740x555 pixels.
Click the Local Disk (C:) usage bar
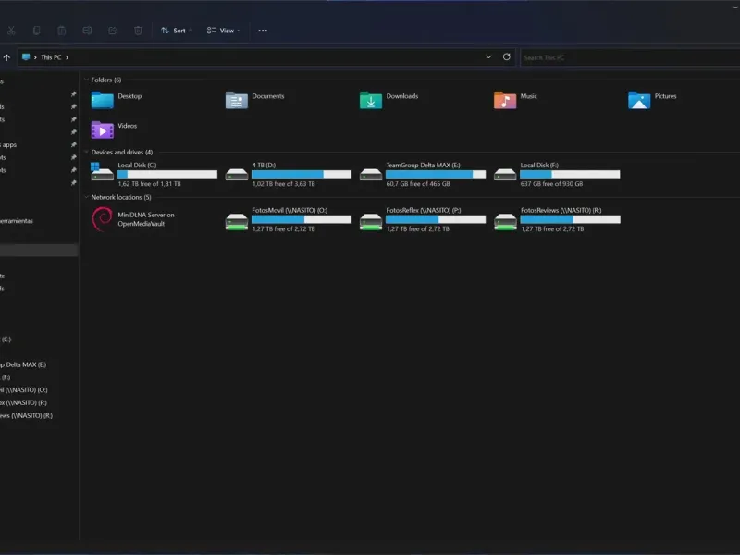[167, 174]
